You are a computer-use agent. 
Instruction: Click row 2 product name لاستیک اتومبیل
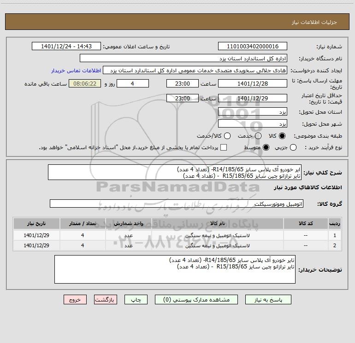[217, 245]
